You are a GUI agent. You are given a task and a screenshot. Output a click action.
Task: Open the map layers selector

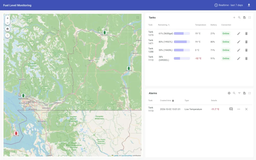pos(7,29)
